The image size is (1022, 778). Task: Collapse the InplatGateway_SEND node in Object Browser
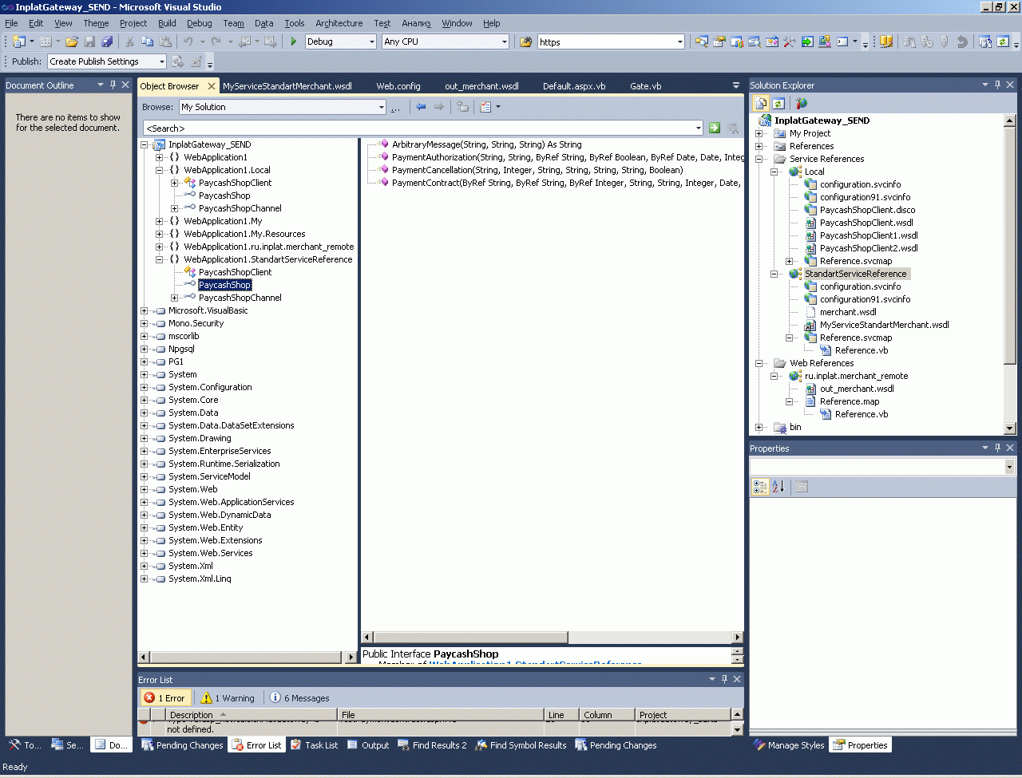[x=145, y=145]
